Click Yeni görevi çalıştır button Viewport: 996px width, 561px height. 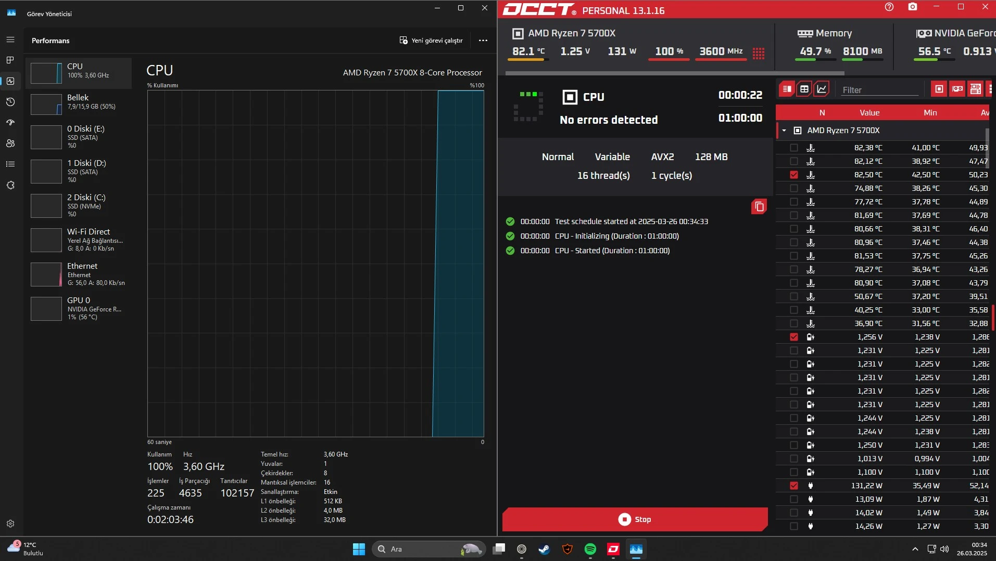[431, 41]
